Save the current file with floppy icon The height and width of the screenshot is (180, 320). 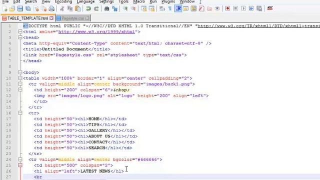[20, 8]
